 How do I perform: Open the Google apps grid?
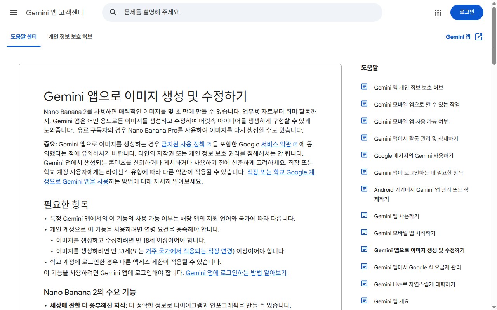coord(438,12)
